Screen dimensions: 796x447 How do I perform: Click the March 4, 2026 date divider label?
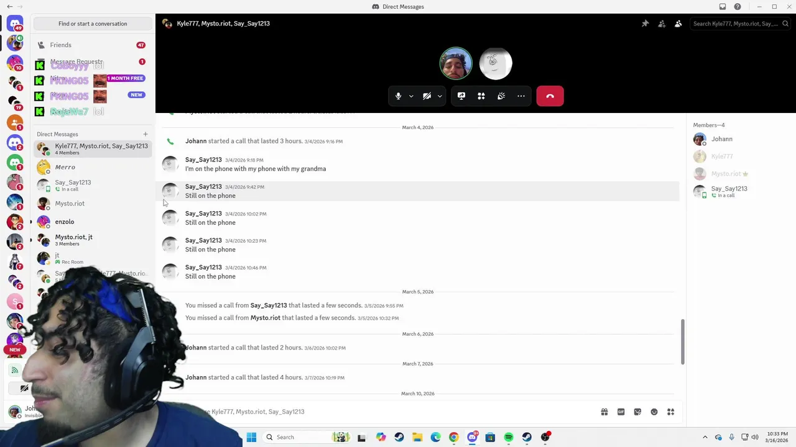tap(418, 127)
